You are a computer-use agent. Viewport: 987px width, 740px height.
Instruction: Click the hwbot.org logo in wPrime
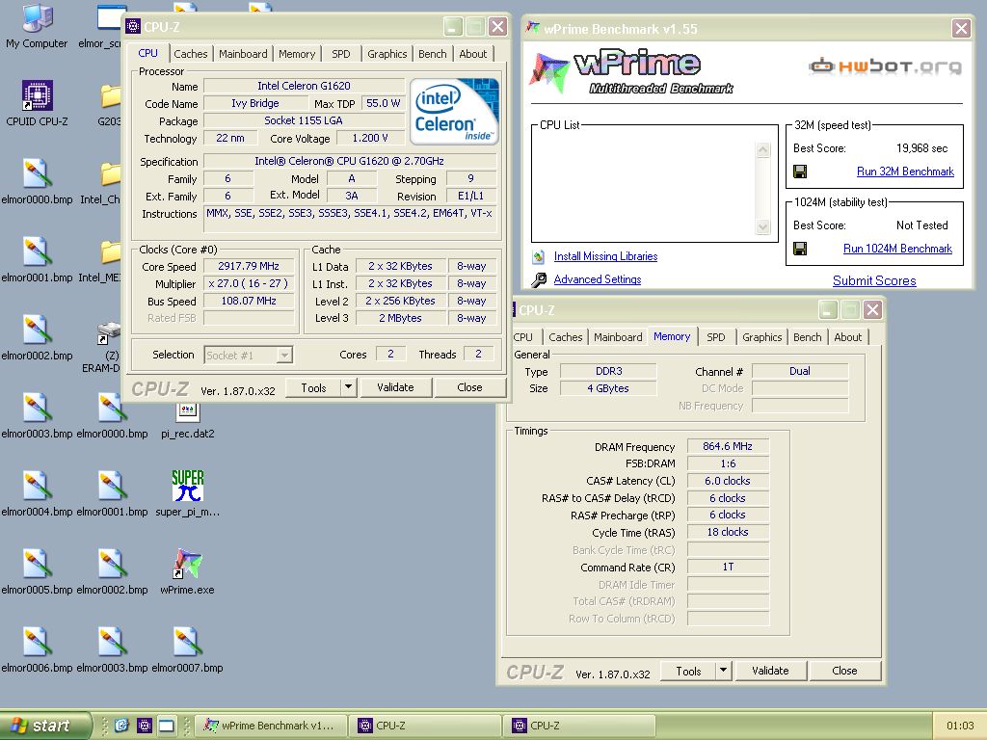pos(885,66)
